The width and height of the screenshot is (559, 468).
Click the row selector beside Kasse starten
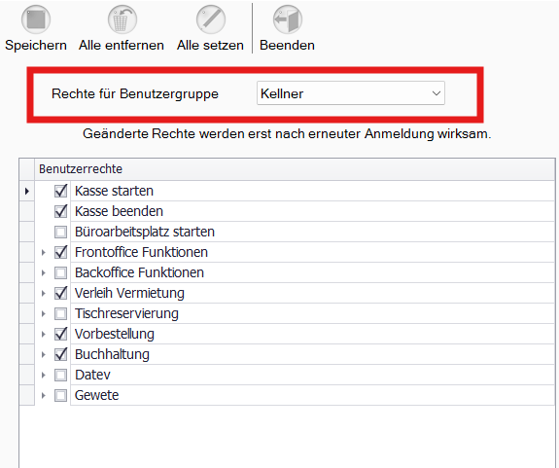click(27, 191)
